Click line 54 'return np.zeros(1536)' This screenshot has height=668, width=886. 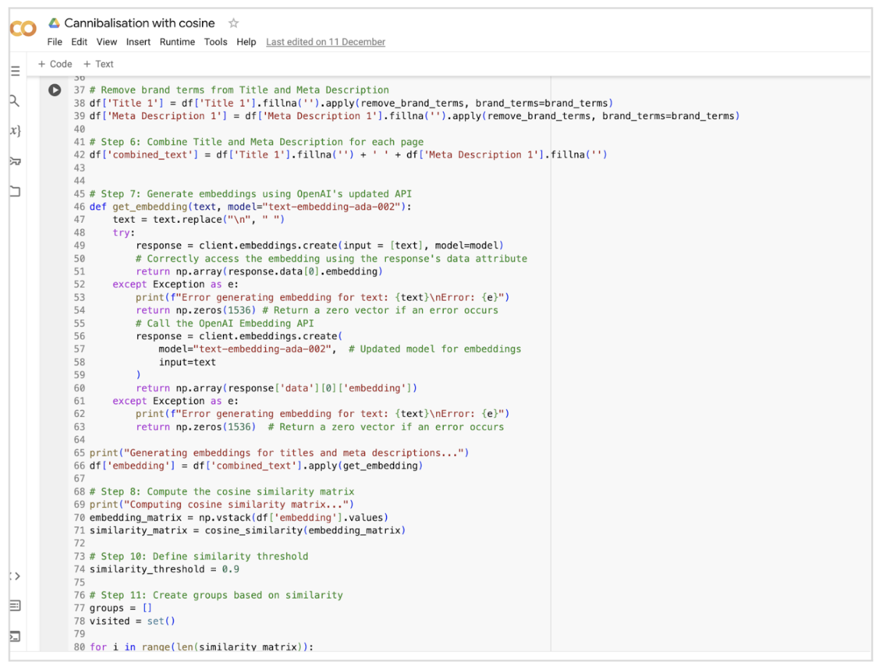pyautogui.click(x=317, y=310)
